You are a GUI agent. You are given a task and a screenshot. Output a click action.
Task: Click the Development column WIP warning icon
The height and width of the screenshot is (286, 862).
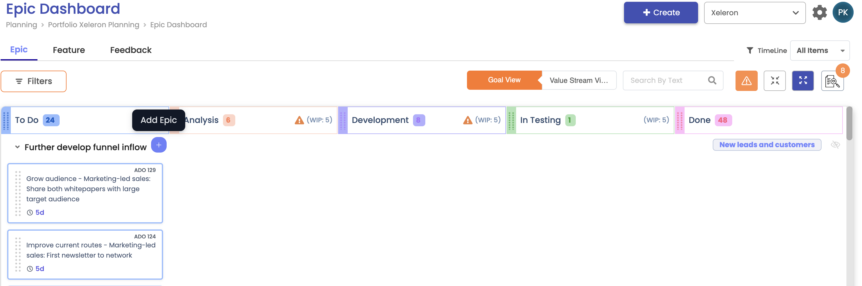(468, 120)
